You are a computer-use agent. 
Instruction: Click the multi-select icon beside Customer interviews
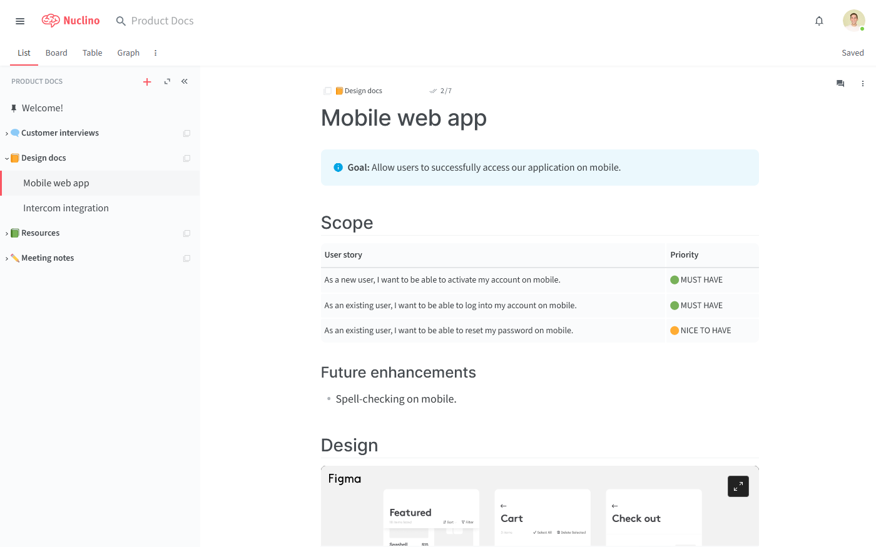point(186,133)
